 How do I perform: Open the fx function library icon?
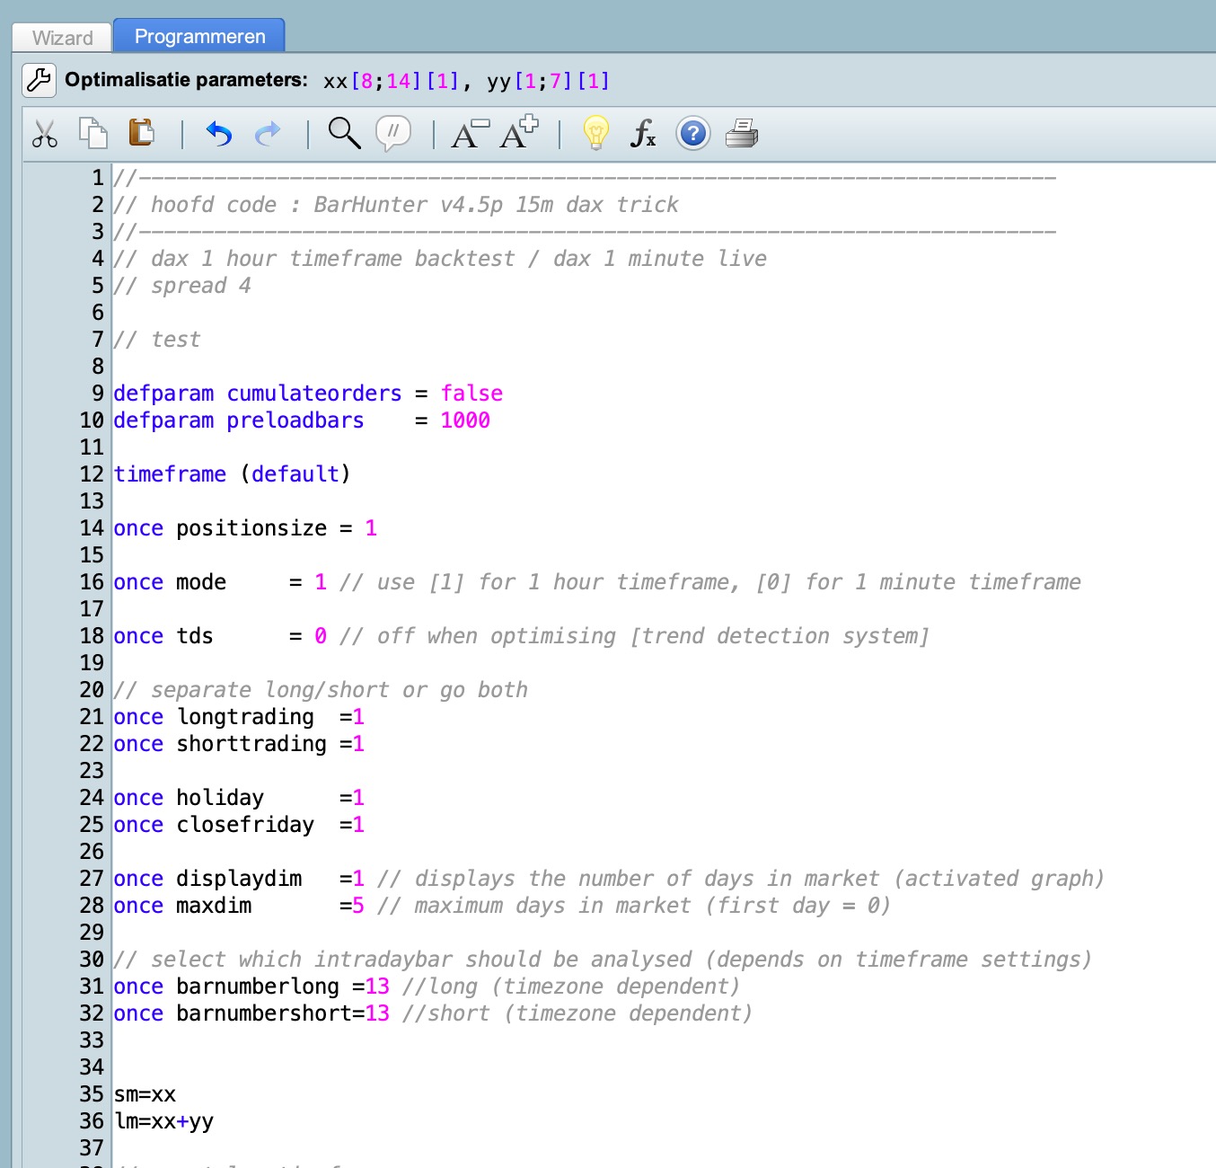[x=643, y=134]
